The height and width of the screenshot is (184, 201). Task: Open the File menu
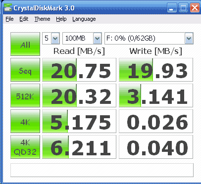click(x=9, y=19)
